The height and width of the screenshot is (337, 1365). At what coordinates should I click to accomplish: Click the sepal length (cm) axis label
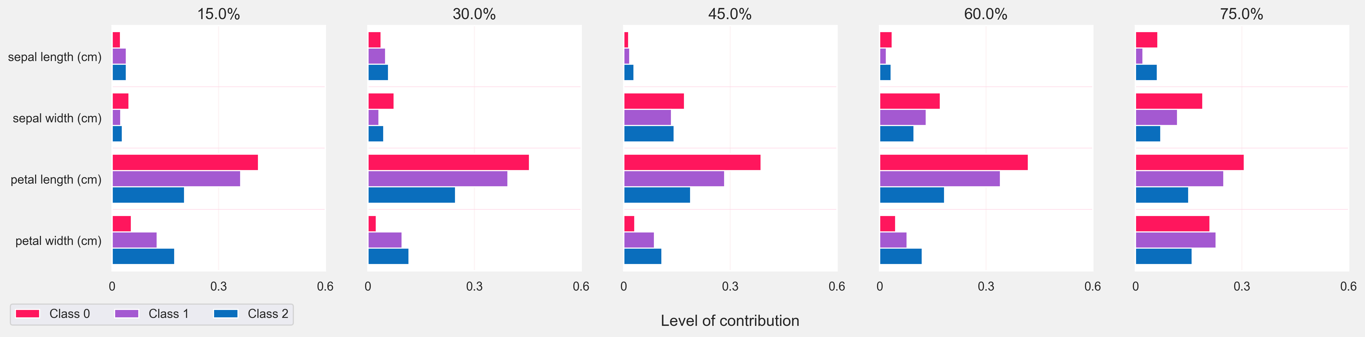pos(55,57)
